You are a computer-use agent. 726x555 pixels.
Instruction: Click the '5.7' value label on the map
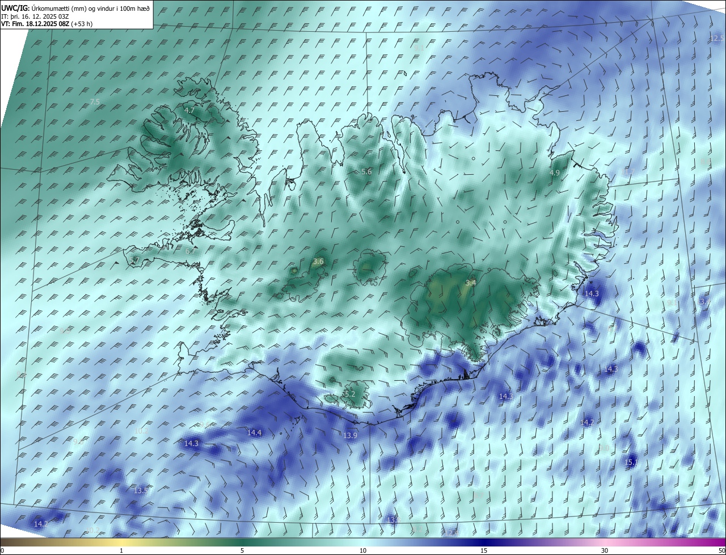point(134,260)
